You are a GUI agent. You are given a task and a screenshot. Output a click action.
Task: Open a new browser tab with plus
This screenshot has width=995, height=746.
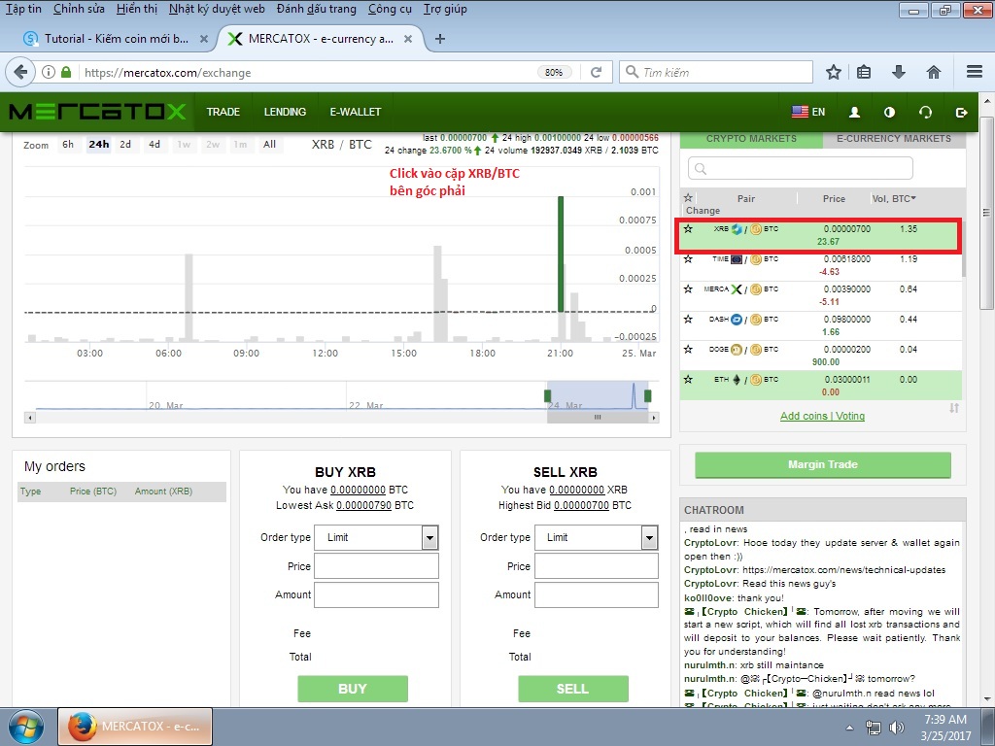click(440, 39)
